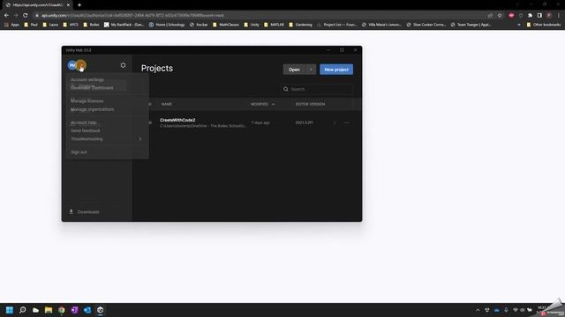Select Account settings menu item
This screenshot has width=565, height=317.
[87, 80]
